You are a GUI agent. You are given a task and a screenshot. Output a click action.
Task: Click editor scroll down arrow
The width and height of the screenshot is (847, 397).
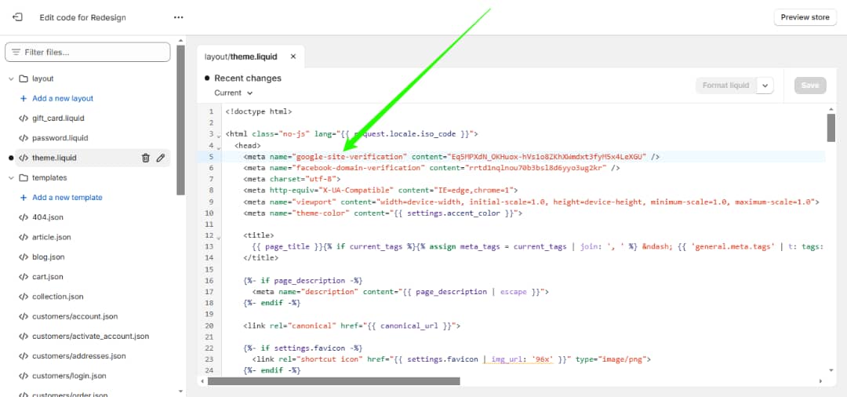831,370
